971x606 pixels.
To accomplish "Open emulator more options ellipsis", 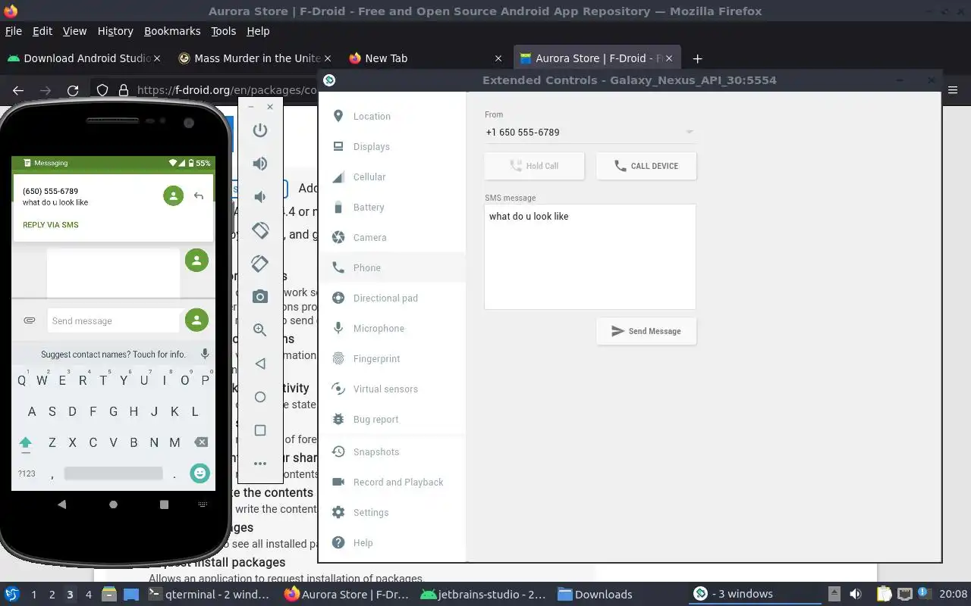I will click(260, 464).
